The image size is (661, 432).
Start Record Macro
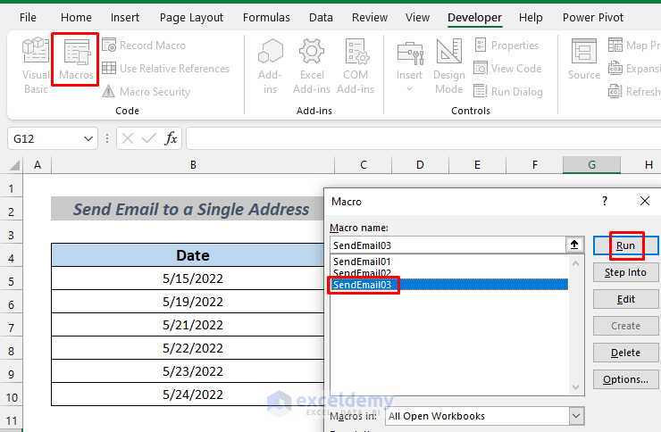[x=144, y=45]
